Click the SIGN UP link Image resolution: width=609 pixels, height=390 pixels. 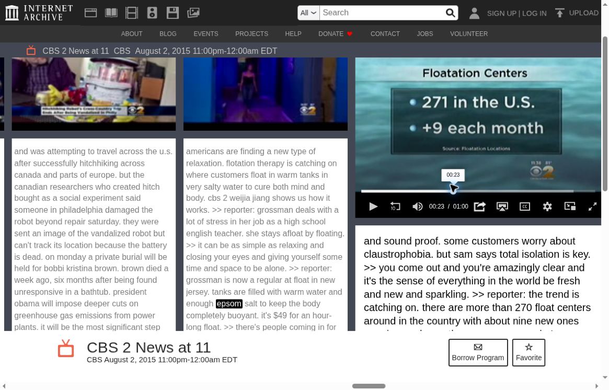pyautogui.click(x=501, y=13)
